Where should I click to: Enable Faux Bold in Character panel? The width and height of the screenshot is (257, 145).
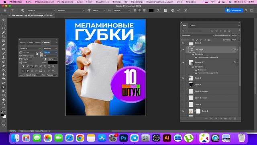pyautogui.click(x=23, y=66)
